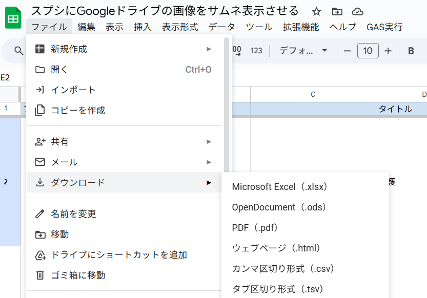Select インポート from the file menu

124,90
